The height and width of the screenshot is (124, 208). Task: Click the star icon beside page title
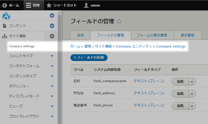119,21
